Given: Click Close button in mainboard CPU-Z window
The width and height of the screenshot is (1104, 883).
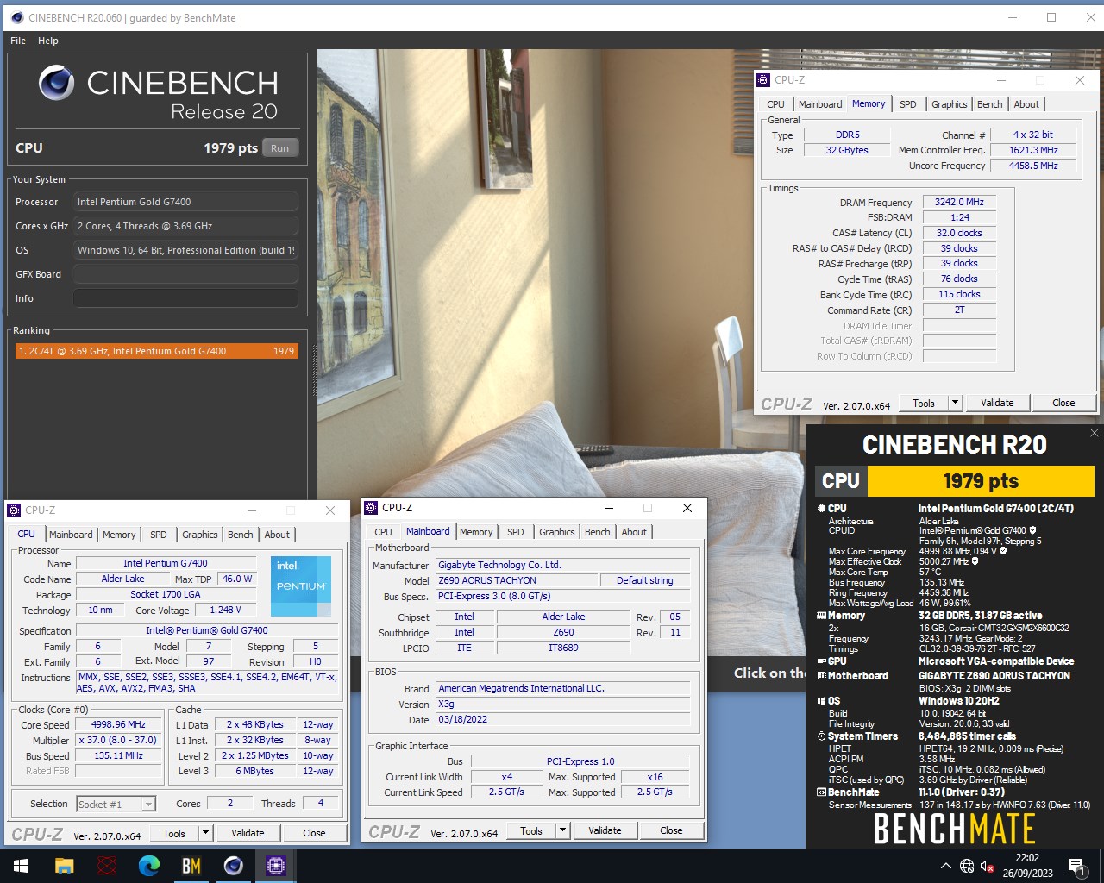Looking at the screenshot, I should 671,830.
